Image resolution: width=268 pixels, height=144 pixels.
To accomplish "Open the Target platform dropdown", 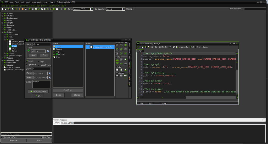I will click(x=92, y=9).
